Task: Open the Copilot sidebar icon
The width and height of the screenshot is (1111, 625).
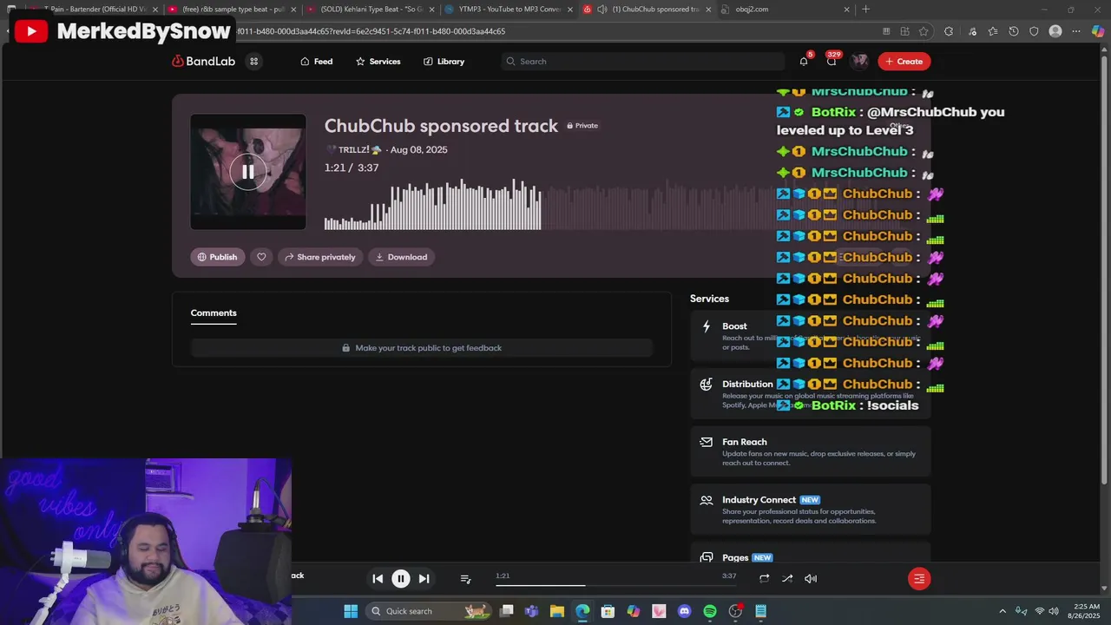Action: (1098, 31)
